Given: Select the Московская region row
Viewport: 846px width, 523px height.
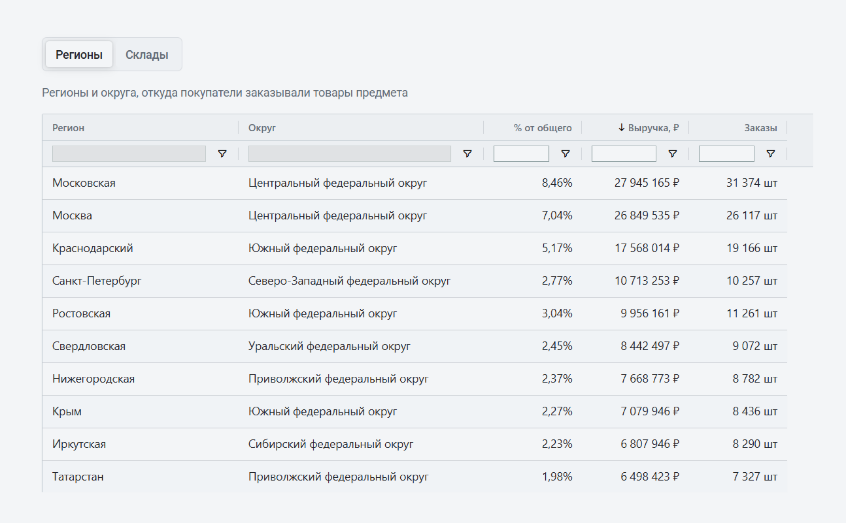Looking at the screenshot, I should (x=84, y=183).
